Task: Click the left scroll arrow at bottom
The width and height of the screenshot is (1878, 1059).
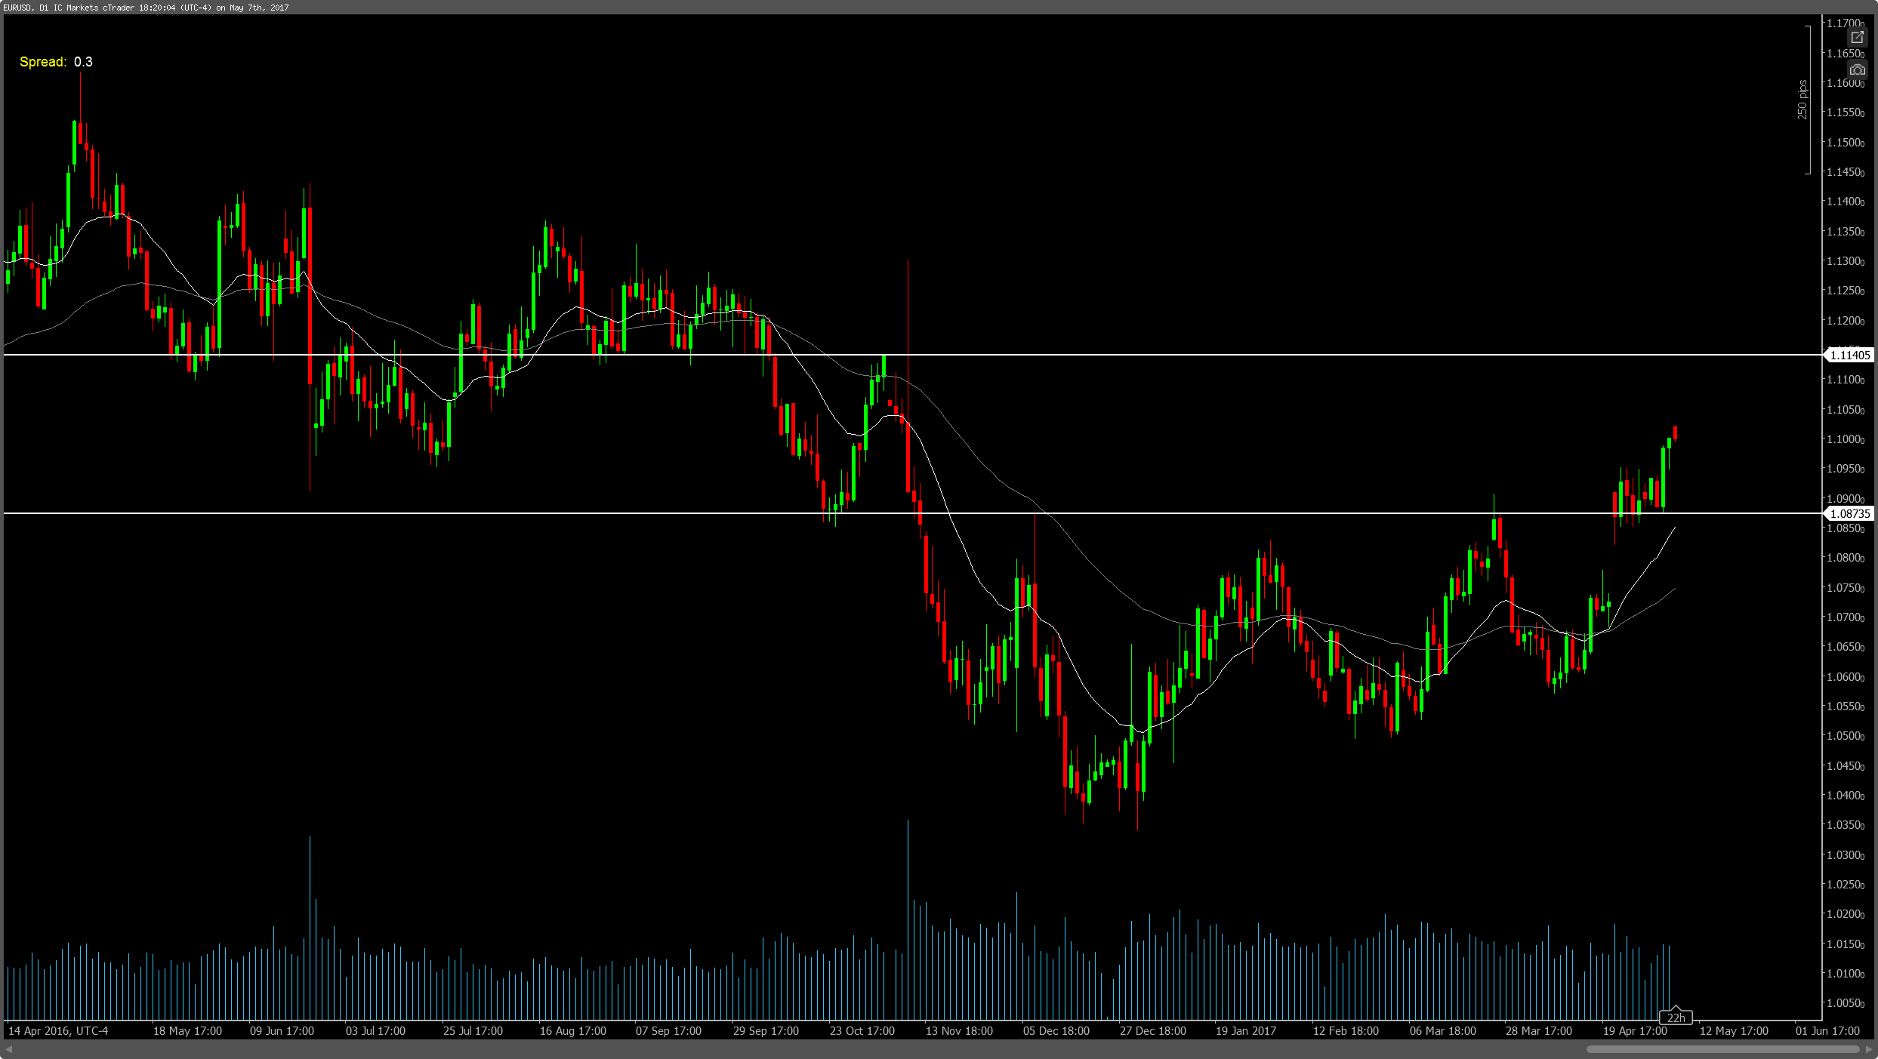Action: [9, 1049]
